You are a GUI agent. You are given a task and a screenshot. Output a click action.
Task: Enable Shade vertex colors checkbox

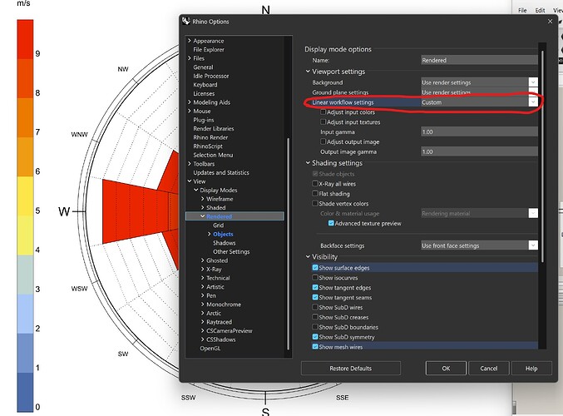tap(315, 203)
